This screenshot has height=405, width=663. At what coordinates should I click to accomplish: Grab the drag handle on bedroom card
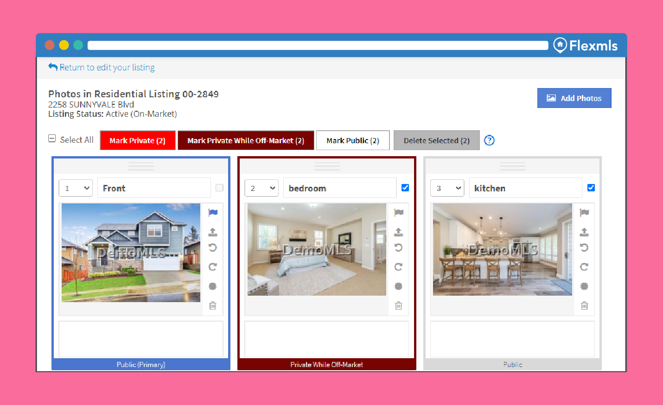coord(327,166)
